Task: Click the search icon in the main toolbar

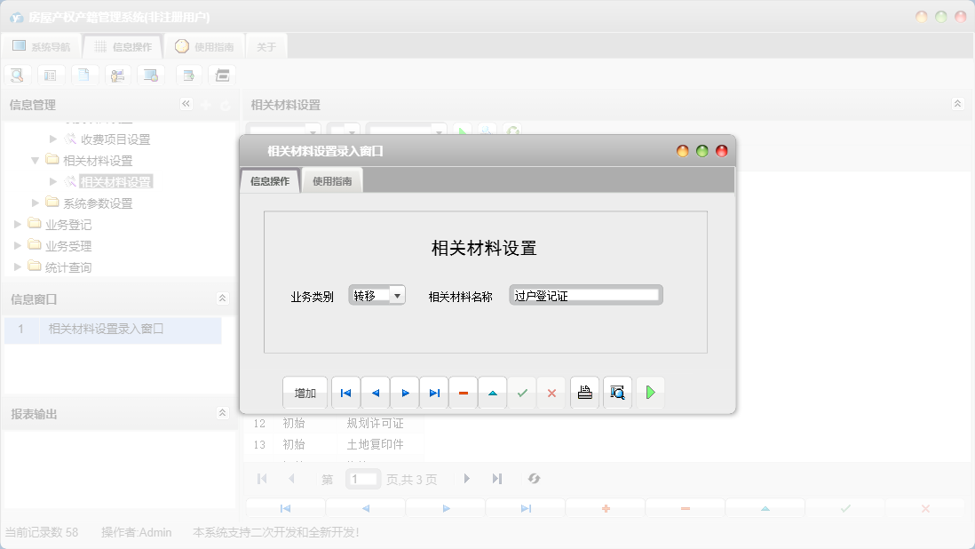Action: click(17, 75)
